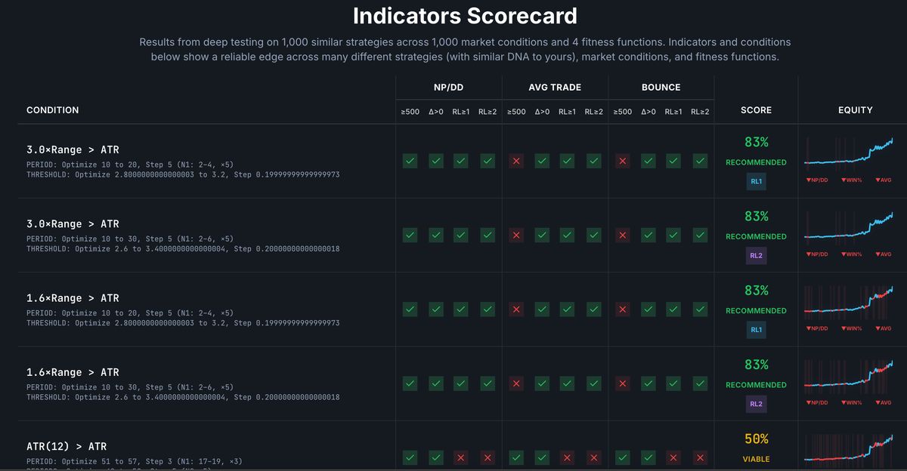Click the red X under ≥500 in AVG TRADE, first row
Screen dimensions: 907x471
(x=516, y=161)
